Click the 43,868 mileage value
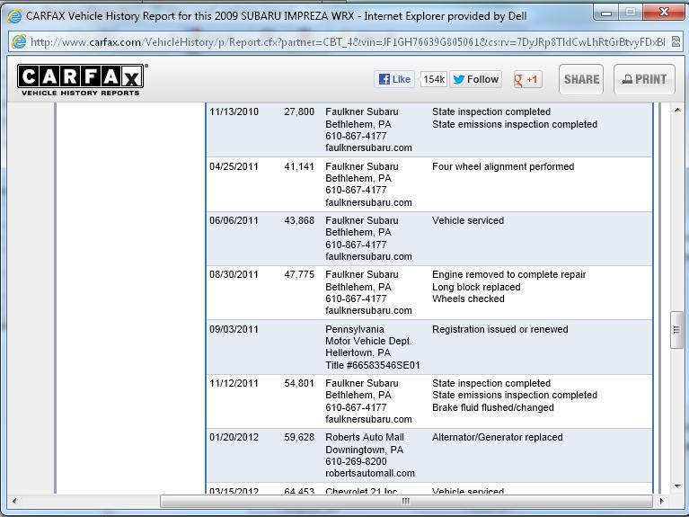 (299, 220)
